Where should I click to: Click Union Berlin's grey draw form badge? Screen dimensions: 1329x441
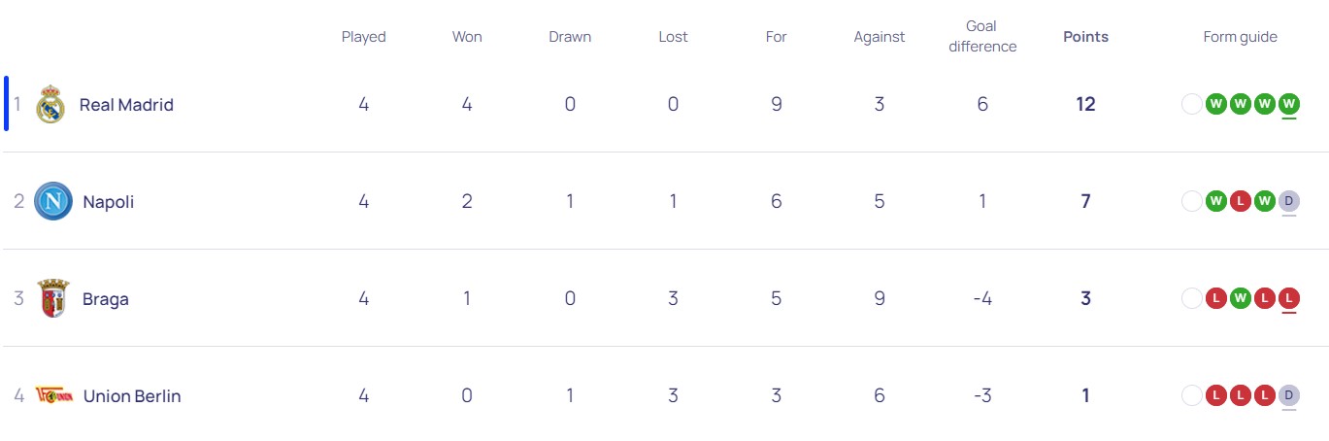pyautogui.click(x=1289, y=395)
